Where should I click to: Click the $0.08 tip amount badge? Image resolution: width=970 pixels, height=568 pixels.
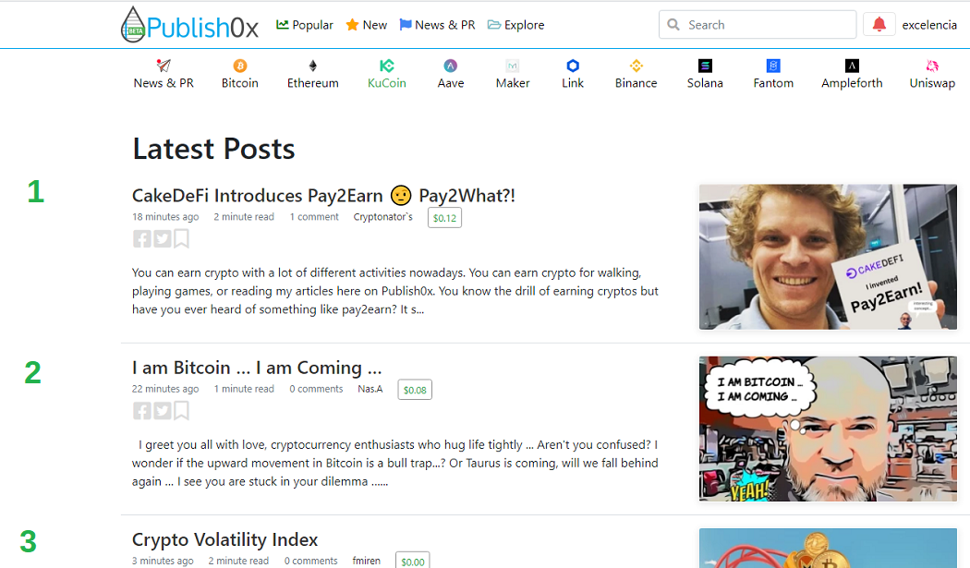(415, 390)
